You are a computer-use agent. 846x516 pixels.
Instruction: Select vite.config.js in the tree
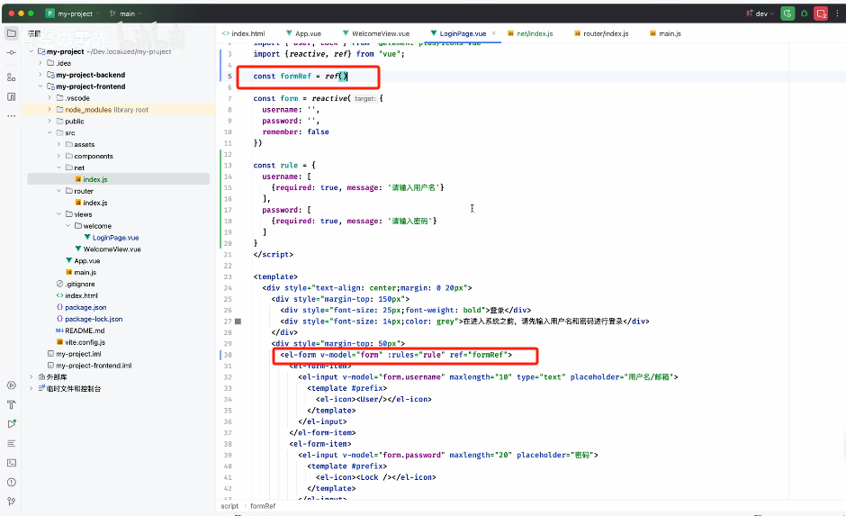[x=81, y=342]
